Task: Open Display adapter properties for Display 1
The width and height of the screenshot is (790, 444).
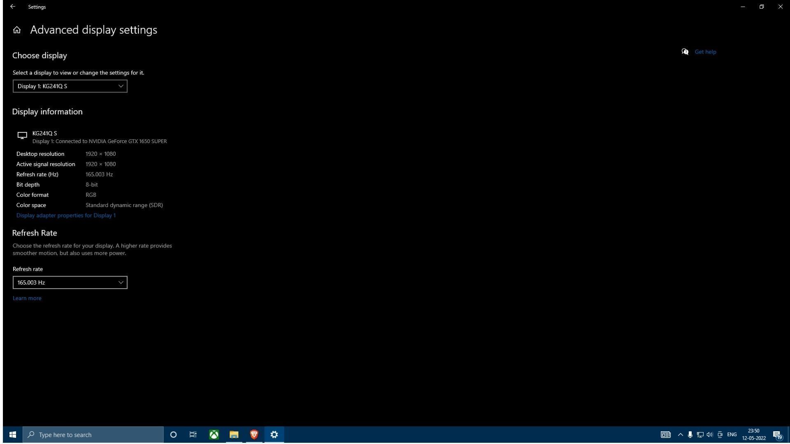Action: point(66,215)
